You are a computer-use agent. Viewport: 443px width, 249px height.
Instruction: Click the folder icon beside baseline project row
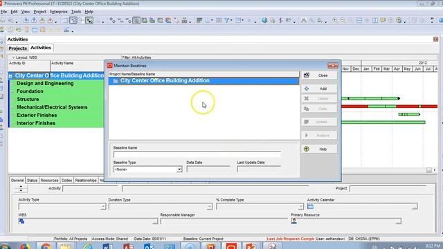(116, 81)
